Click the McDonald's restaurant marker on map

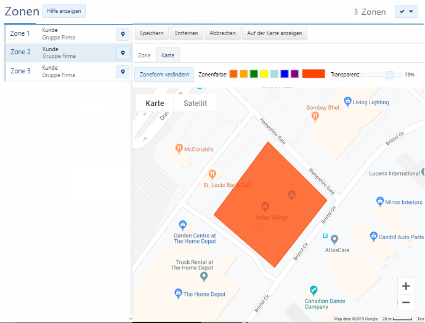(x=179, y=149)
